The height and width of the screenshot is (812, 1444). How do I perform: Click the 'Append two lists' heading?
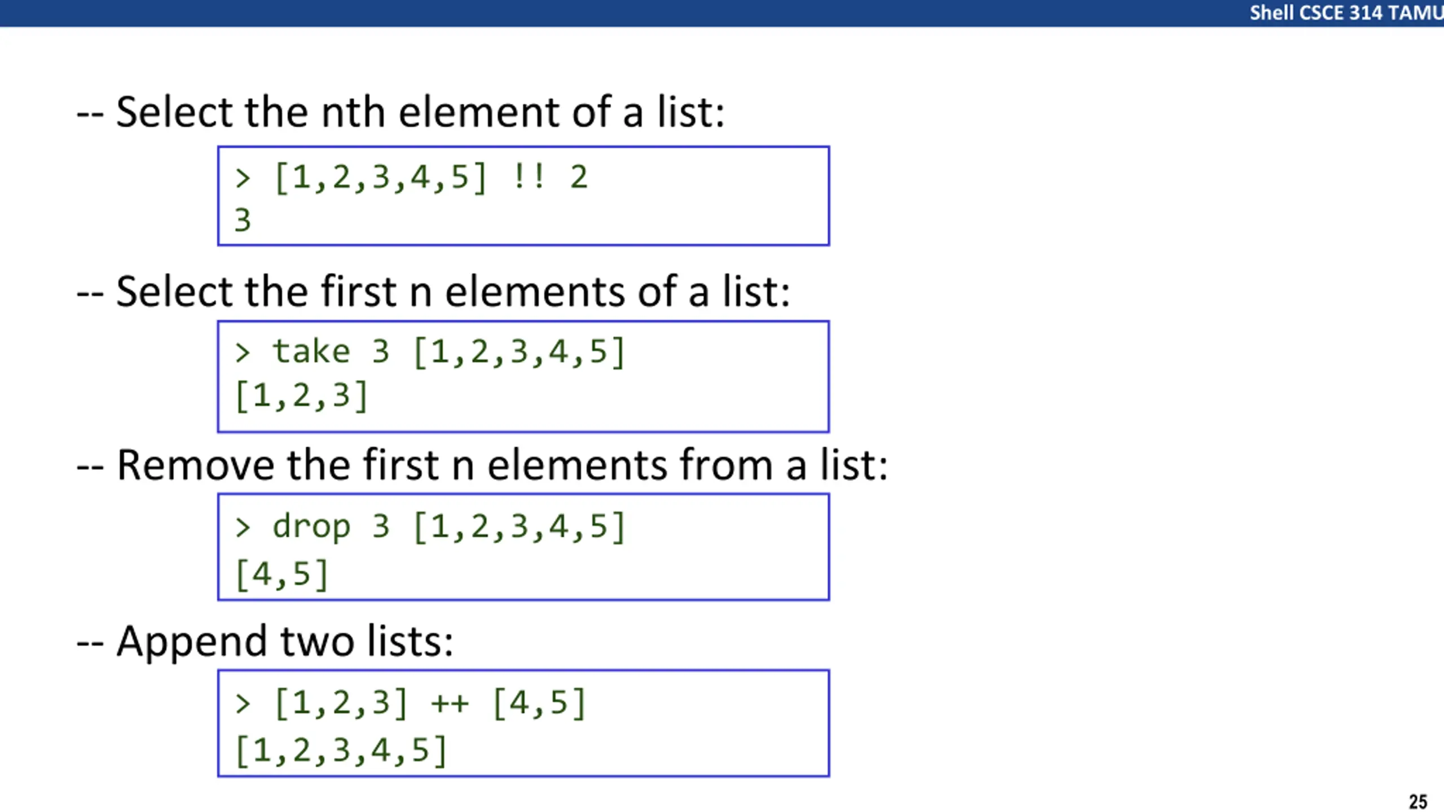tap(265, 642)
